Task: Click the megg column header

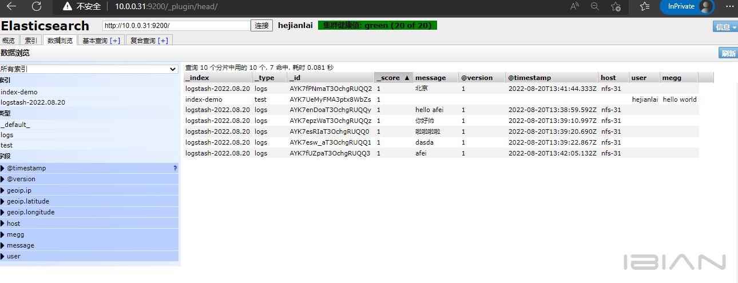Action: tap(680, 78)
